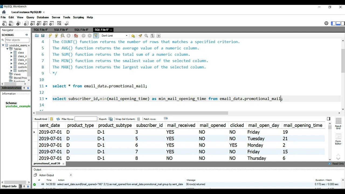Viewport: 345px width, 194px height.
Task: Open the Workbench preferences gear icon
Action: click(x=326, y=23)
